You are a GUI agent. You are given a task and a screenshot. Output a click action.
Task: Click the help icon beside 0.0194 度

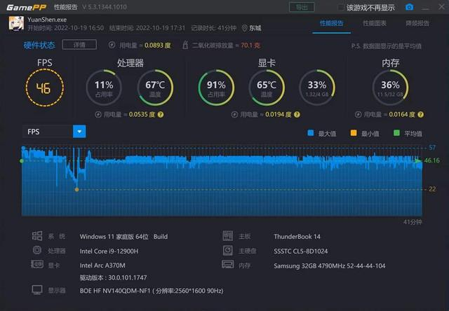(x=297, y=115)
